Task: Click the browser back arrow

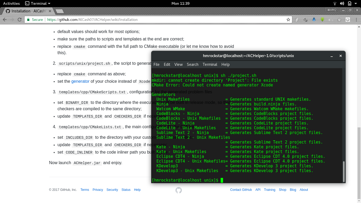Action: (5, 20)
